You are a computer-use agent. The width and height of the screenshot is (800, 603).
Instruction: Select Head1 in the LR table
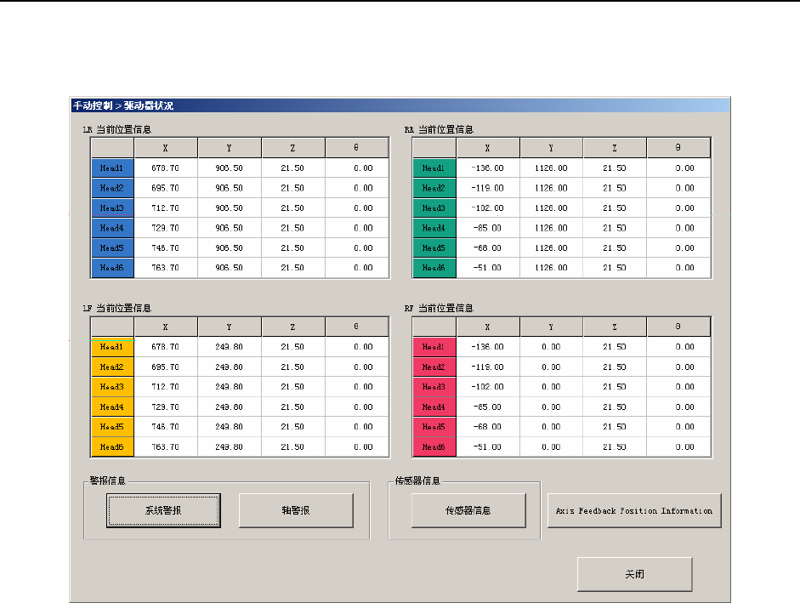tap(112, 168)
